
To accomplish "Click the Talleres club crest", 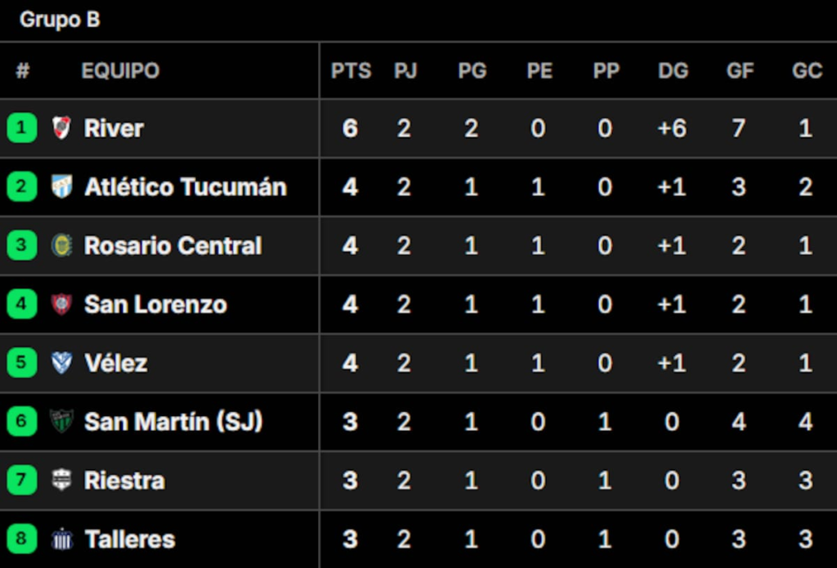I will tap(61, 539).
